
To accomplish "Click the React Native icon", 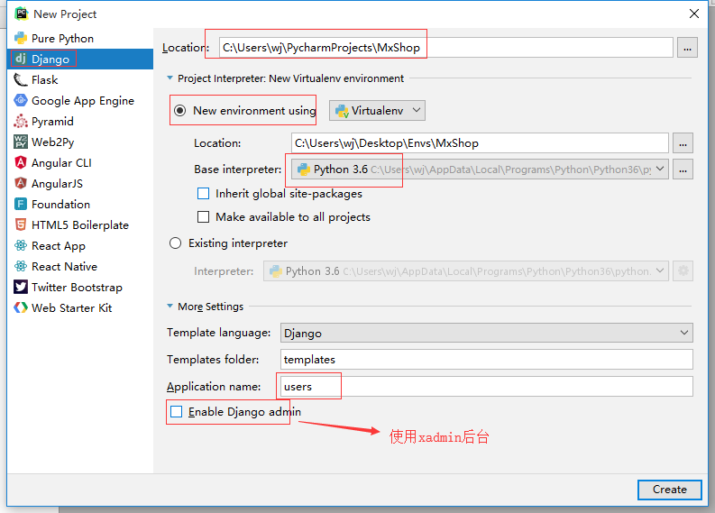I will click(x=21, y=266).
